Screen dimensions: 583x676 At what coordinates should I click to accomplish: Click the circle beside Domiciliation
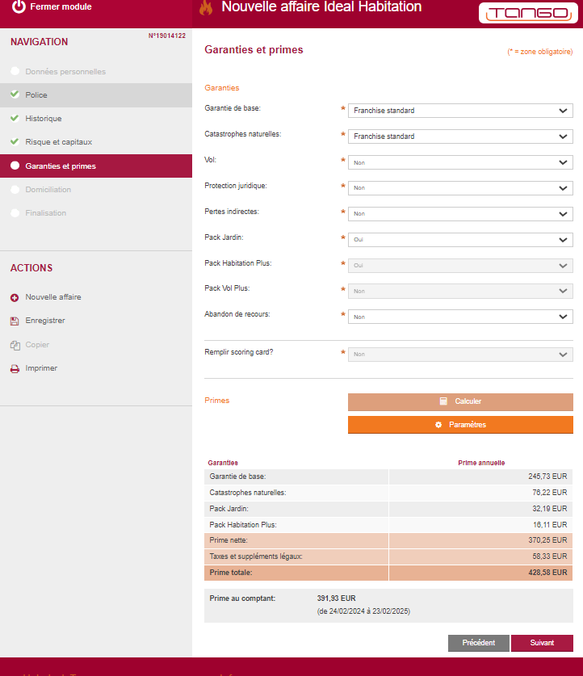tap(15, 189)
